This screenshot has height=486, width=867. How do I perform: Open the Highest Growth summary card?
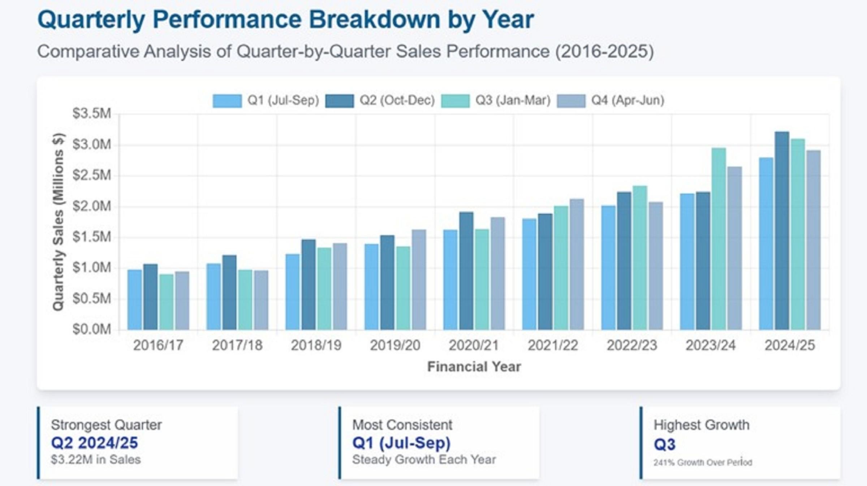tap(741, 443)
